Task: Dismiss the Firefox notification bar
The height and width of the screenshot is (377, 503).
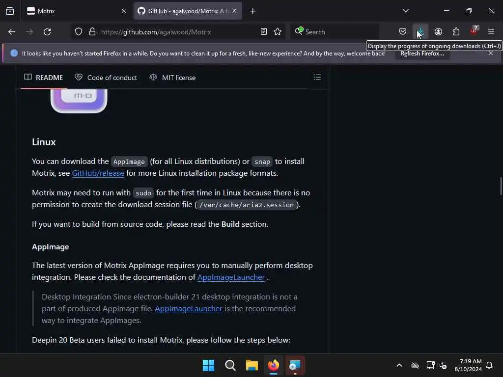Action: tap(491, 53)
